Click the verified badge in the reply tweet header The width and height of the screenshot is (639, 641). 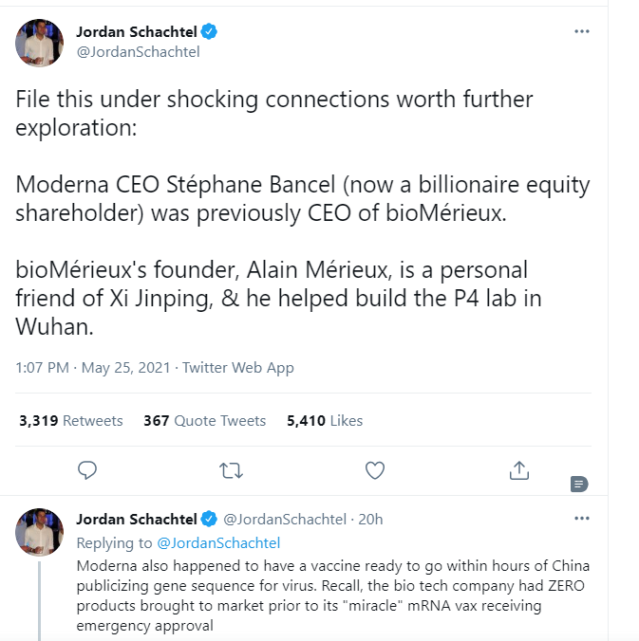point(210,520)
